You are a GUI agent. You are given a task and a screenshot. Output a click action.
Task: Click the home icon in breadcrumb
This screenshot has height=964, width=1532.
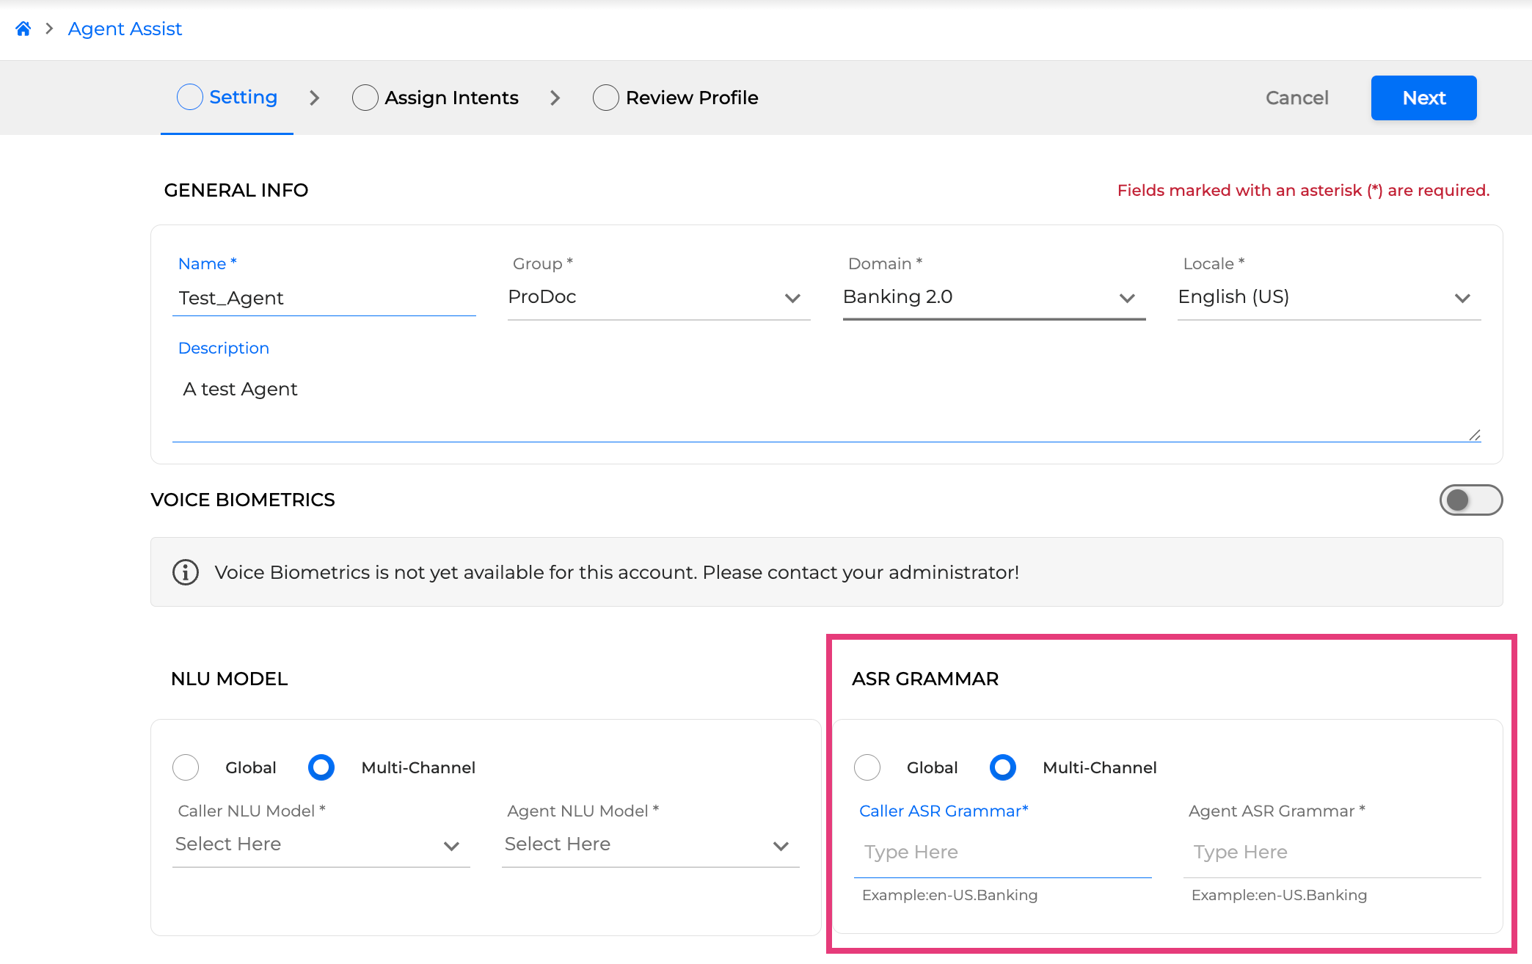(23, 29)
